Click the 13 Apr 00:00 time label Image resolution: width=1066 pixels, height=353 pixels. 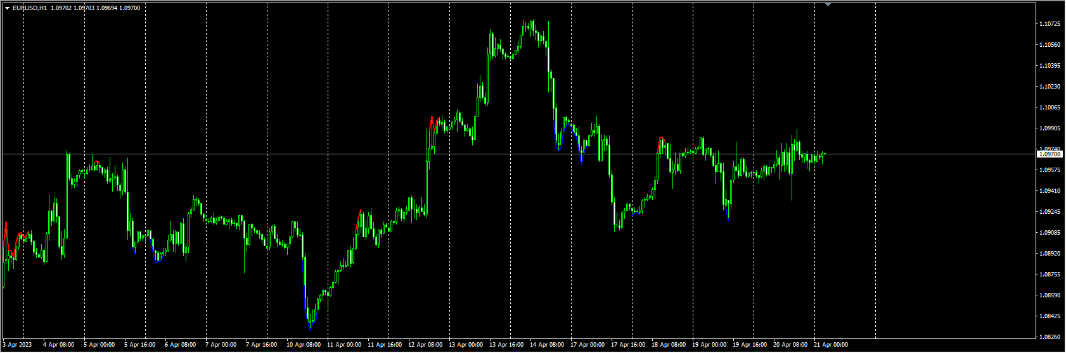coord(466,345)
